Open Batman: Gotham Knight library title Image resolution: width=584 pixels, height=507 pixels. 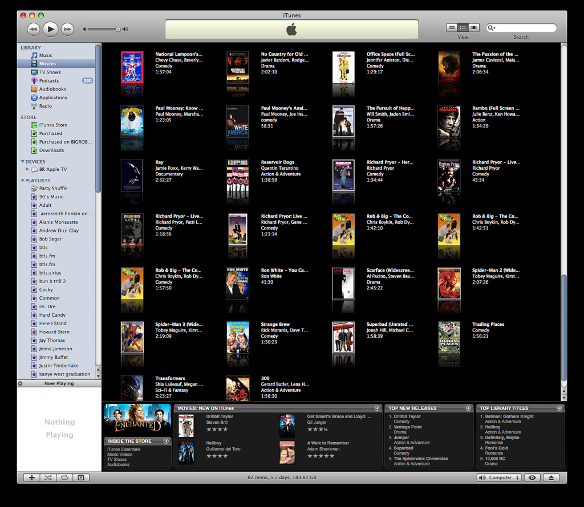click(509, 416)
